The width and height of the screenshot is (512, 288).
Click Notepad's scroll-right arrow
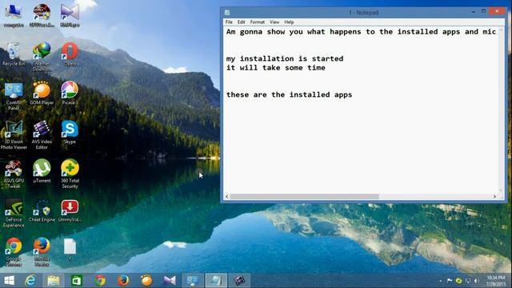coord(494,197)
